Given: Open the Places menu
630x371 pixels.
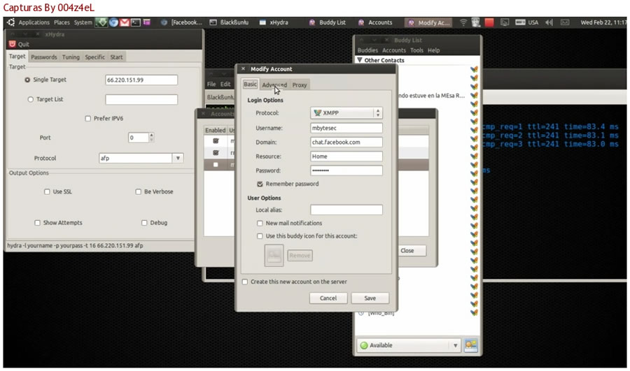Looking at the screenshot, I should point(62,22).
